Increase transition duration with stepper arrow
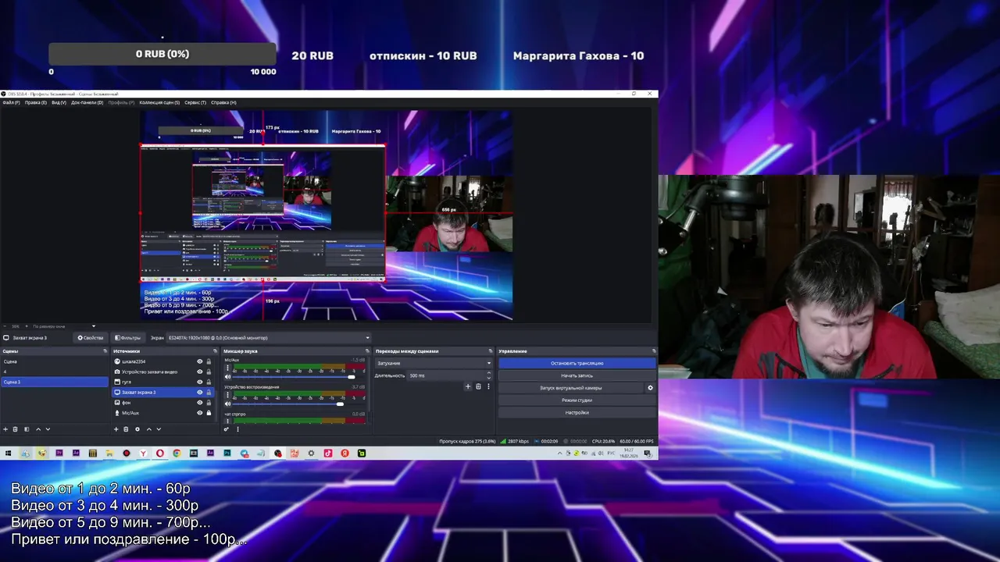Screen dimensions: 1000x562 pos(489,372)
